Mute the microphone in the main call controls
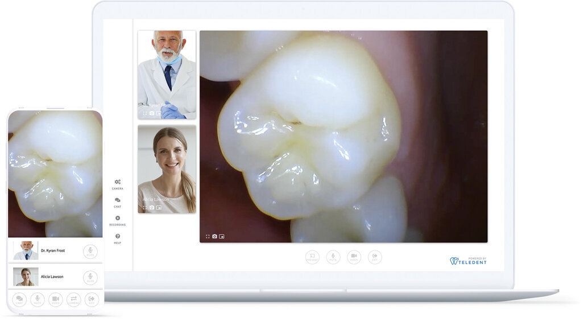 point(333,257)
